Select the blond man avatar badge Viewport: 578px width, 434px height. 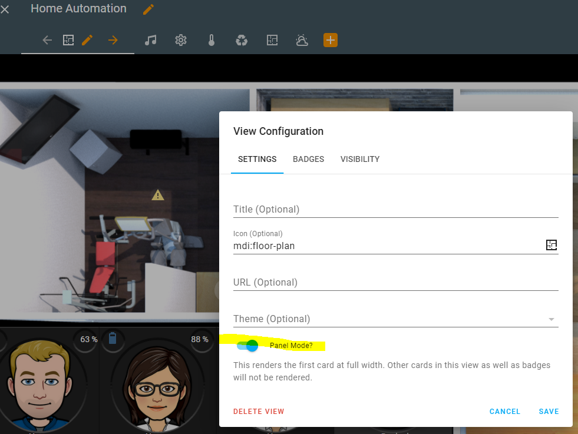tap(39, 385)
